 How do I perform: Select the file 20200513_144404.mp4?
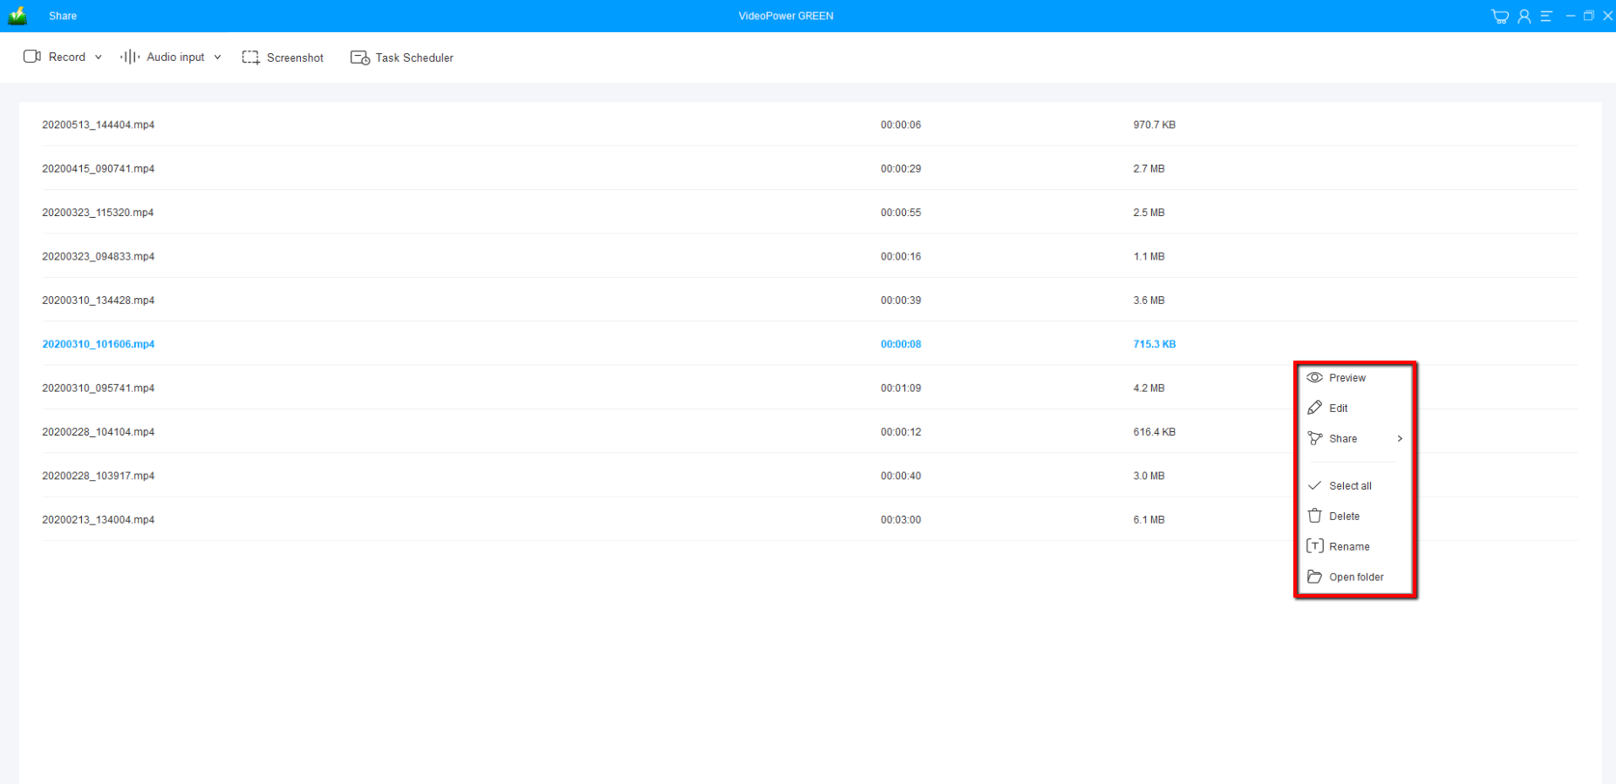coord(99,125)
